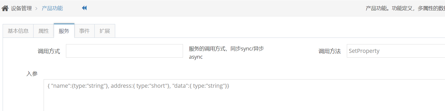Click the 调用方法 field showing SetProperty
445x111 pixels.
coord(396,51)
